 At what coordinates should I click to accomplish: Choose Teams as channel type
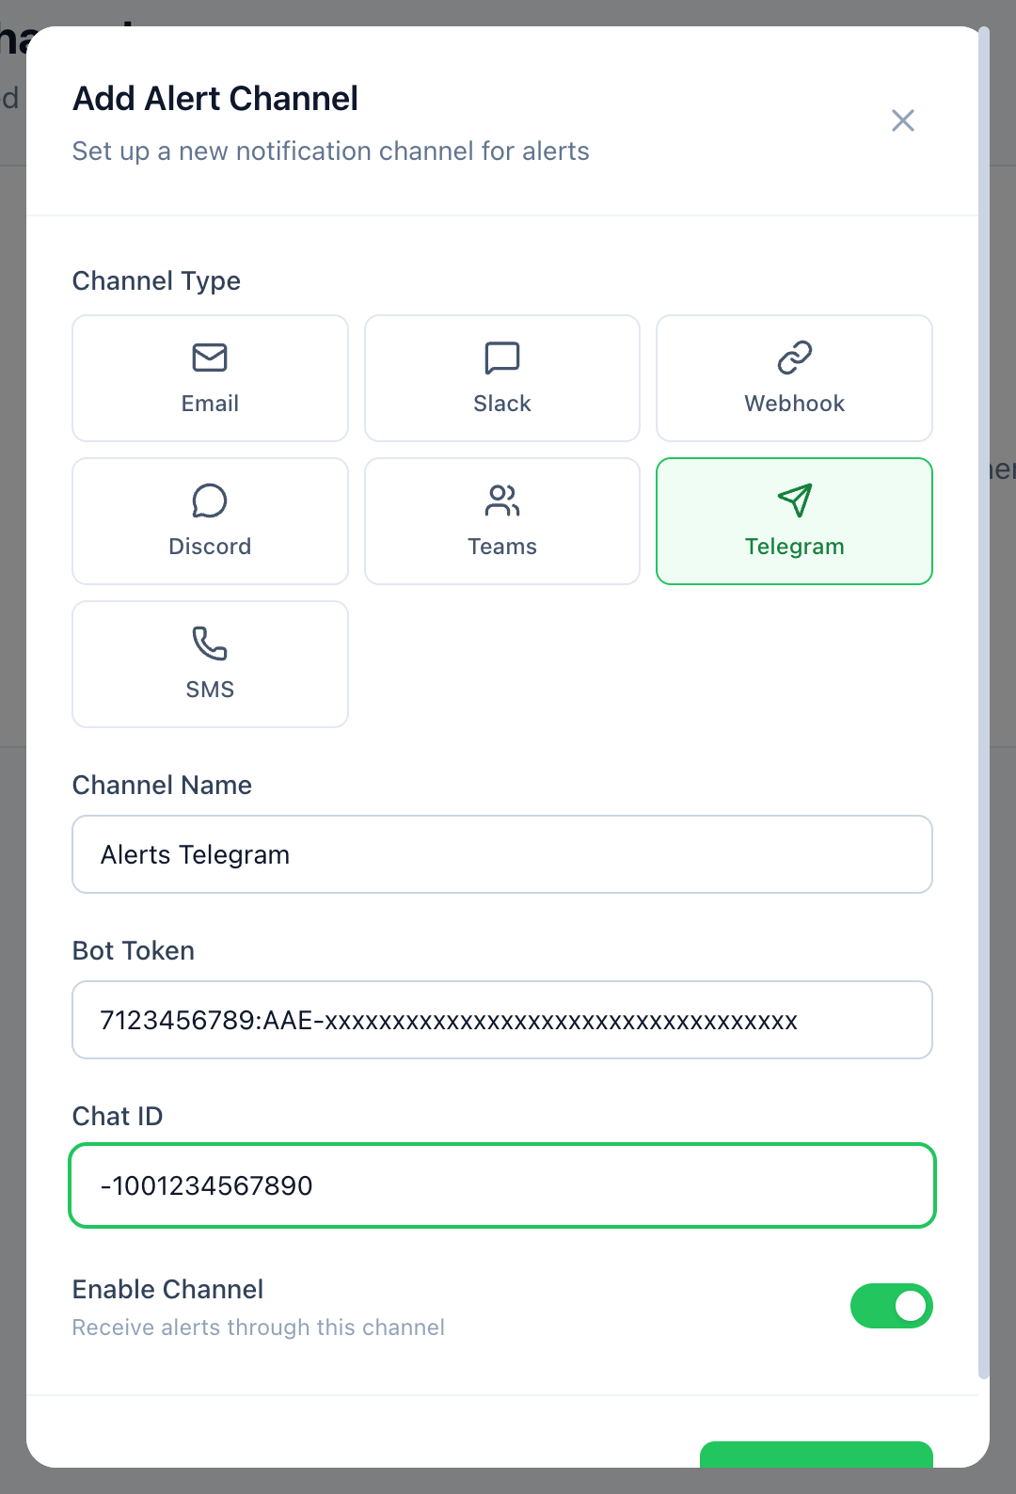point(502,521)
